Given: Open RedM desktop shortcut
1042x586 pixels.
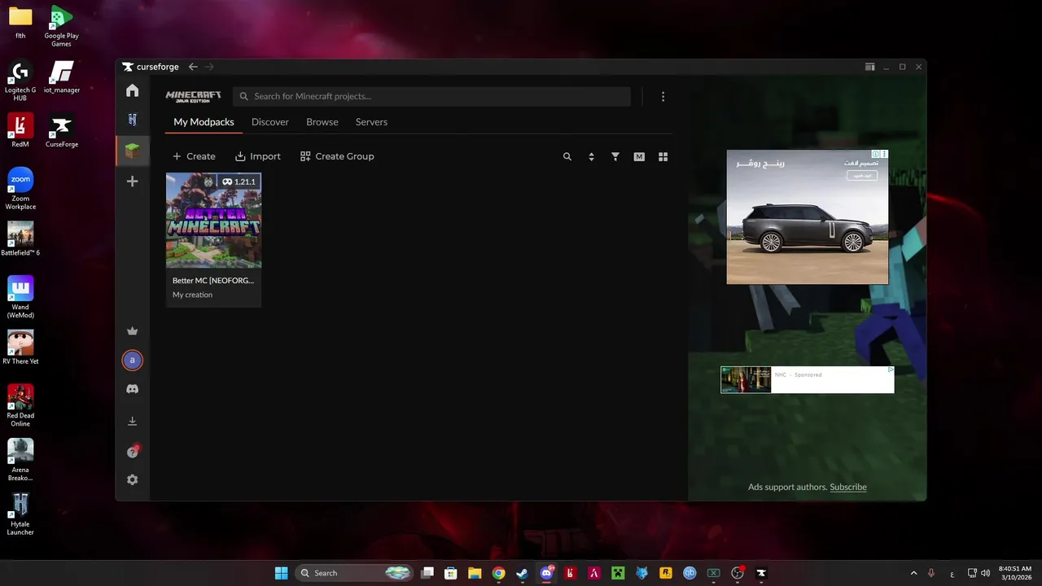Looking at the screenshot, I should click(20, 130).
